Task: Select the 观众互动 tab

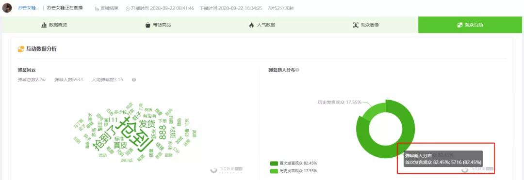Action: 471,25
